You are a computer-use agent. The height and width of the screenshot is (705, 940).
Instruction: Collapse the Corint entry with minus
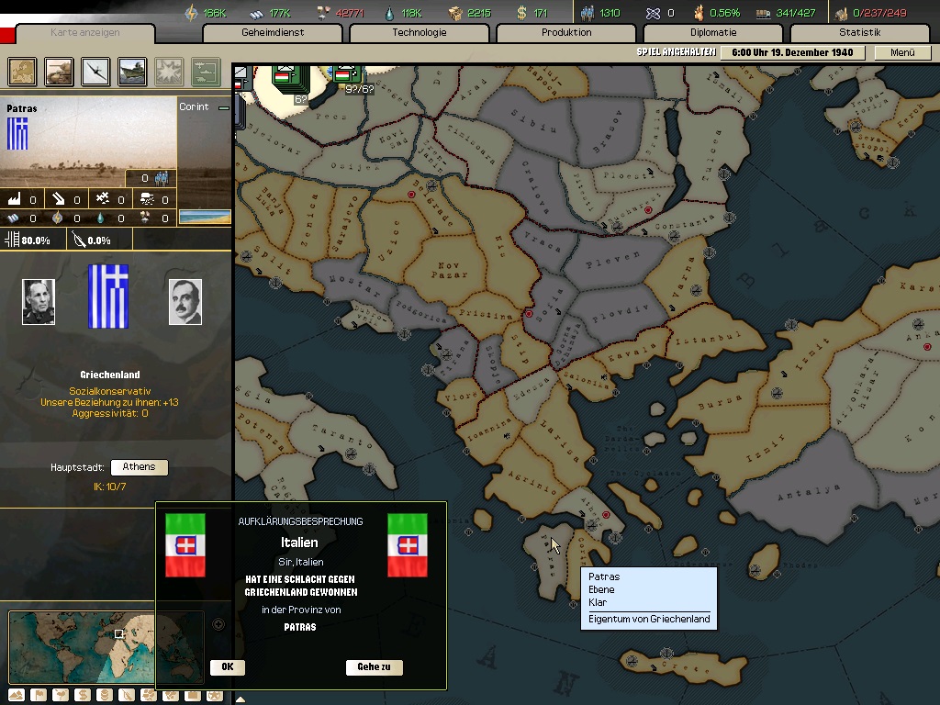point(223,107)
